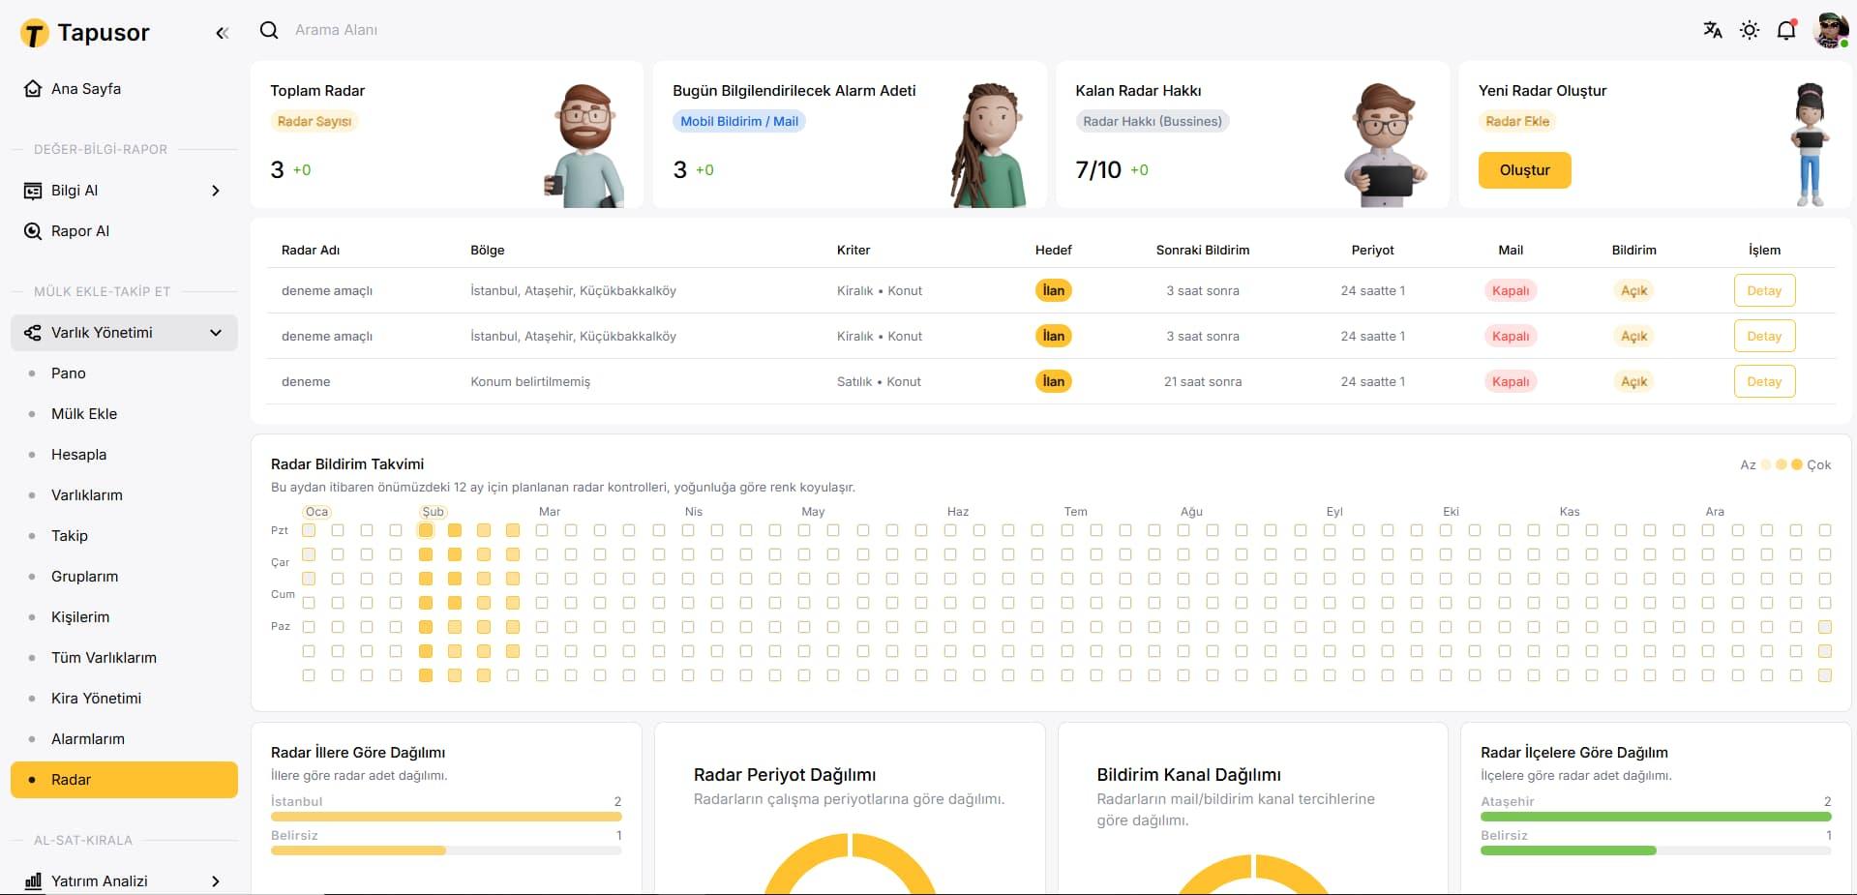Open the notifications bell

click(1786, 30)
